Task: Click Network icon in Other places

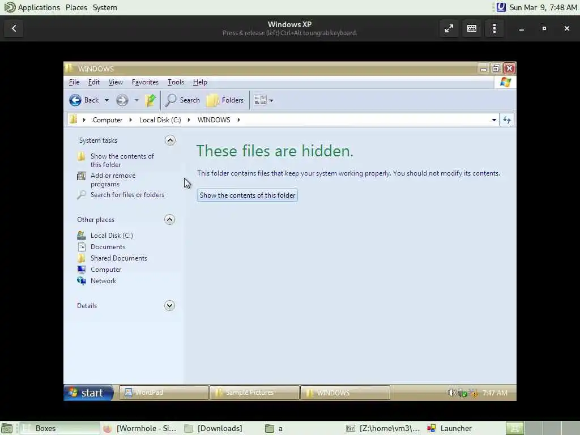Action: (82, 281)
